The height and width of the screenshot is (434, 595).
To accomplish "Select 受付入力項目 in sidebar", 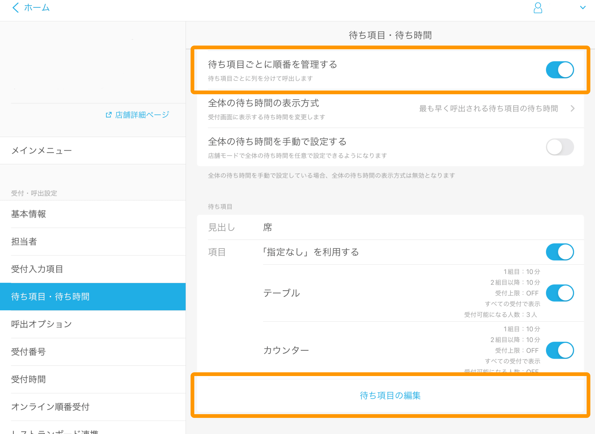I will 93,269.
